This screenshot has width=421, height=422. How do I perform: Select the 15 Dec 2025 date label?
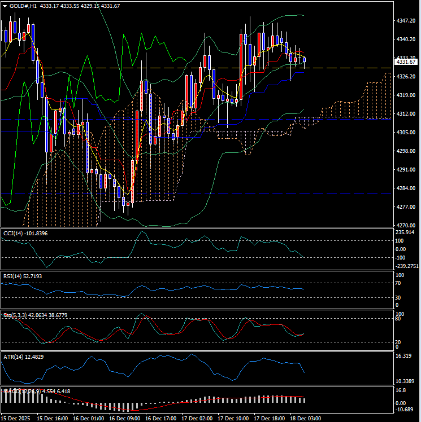coord(16,418)
